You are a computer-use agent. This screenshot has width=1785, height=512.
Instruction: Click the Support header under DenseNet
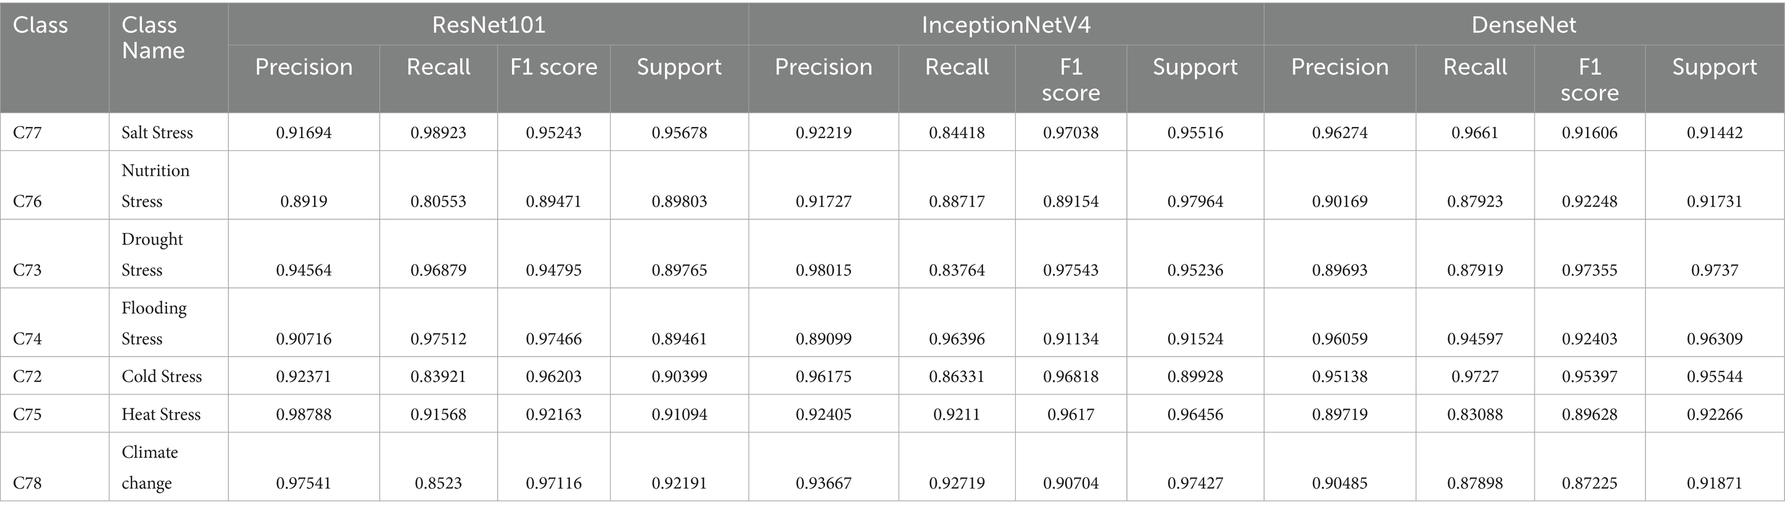point(1713,67)
